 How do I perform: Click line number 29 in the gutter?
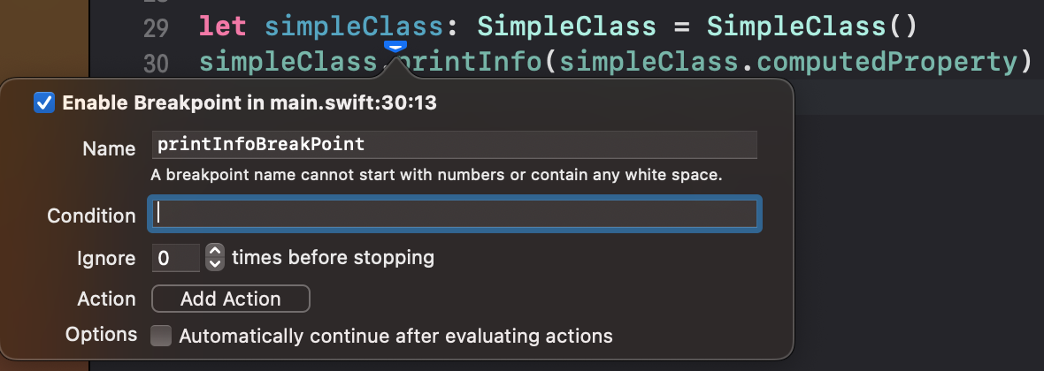tap(155, 28)
